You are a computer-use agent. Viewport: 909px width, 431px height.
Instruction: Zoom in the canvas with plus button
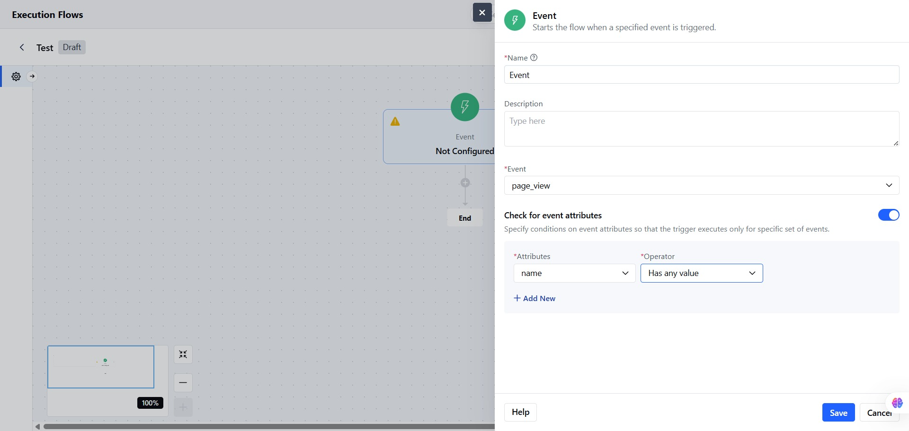pyautogui.click(x=183, y=407)
